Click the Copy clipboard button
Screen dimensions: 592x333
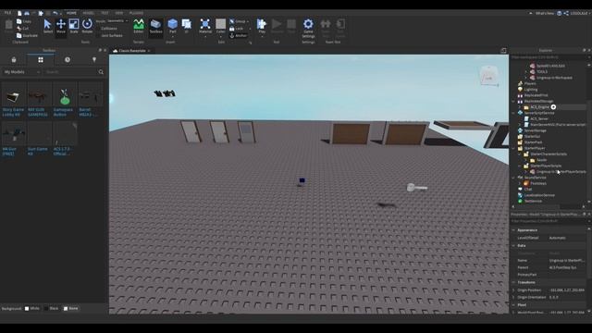[24, 21]
